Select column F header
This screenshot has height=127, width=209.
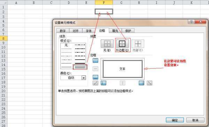pyautogui.click(x=104, y=2)
